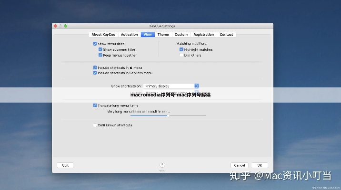
Task: Go to the Custom tab
Action: (181, 35)
